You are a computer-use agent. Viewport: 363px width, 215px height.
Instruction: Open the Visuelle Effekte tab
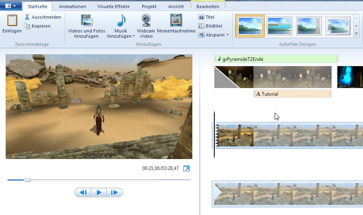click(113, 6)
